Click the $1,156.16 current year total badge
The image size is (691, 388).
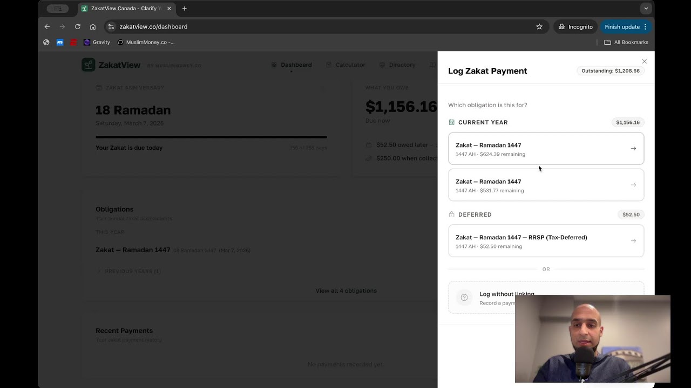(x=628, y=122)
